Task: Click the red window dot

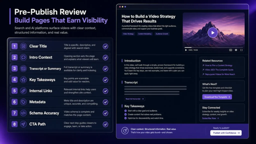Action: [120, 7]
